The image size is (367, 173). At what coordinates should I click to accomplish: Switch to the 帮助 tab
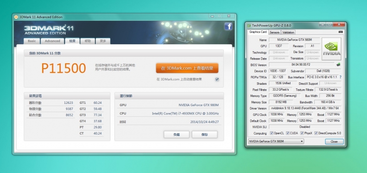click(88, 41)
